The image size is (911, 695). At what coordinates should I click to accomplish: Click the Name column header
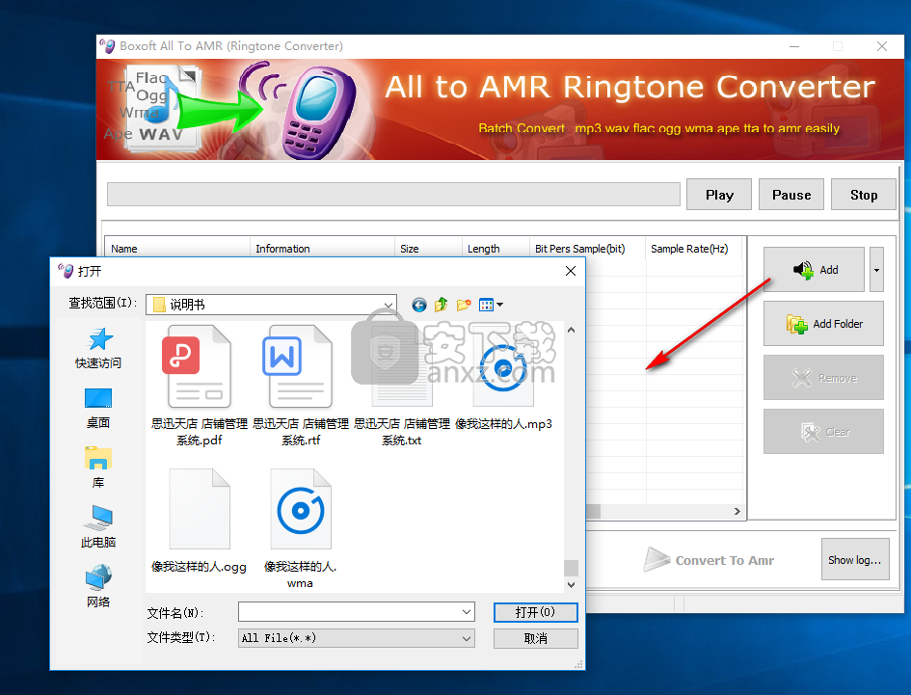pos(177,249)
